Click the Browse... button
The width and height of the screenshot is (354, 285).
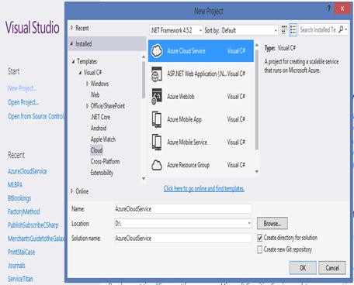click(272, 223)
